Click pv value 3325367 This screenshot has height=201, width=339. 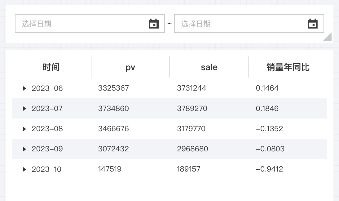pyautogui.click(x=113, y=88)
